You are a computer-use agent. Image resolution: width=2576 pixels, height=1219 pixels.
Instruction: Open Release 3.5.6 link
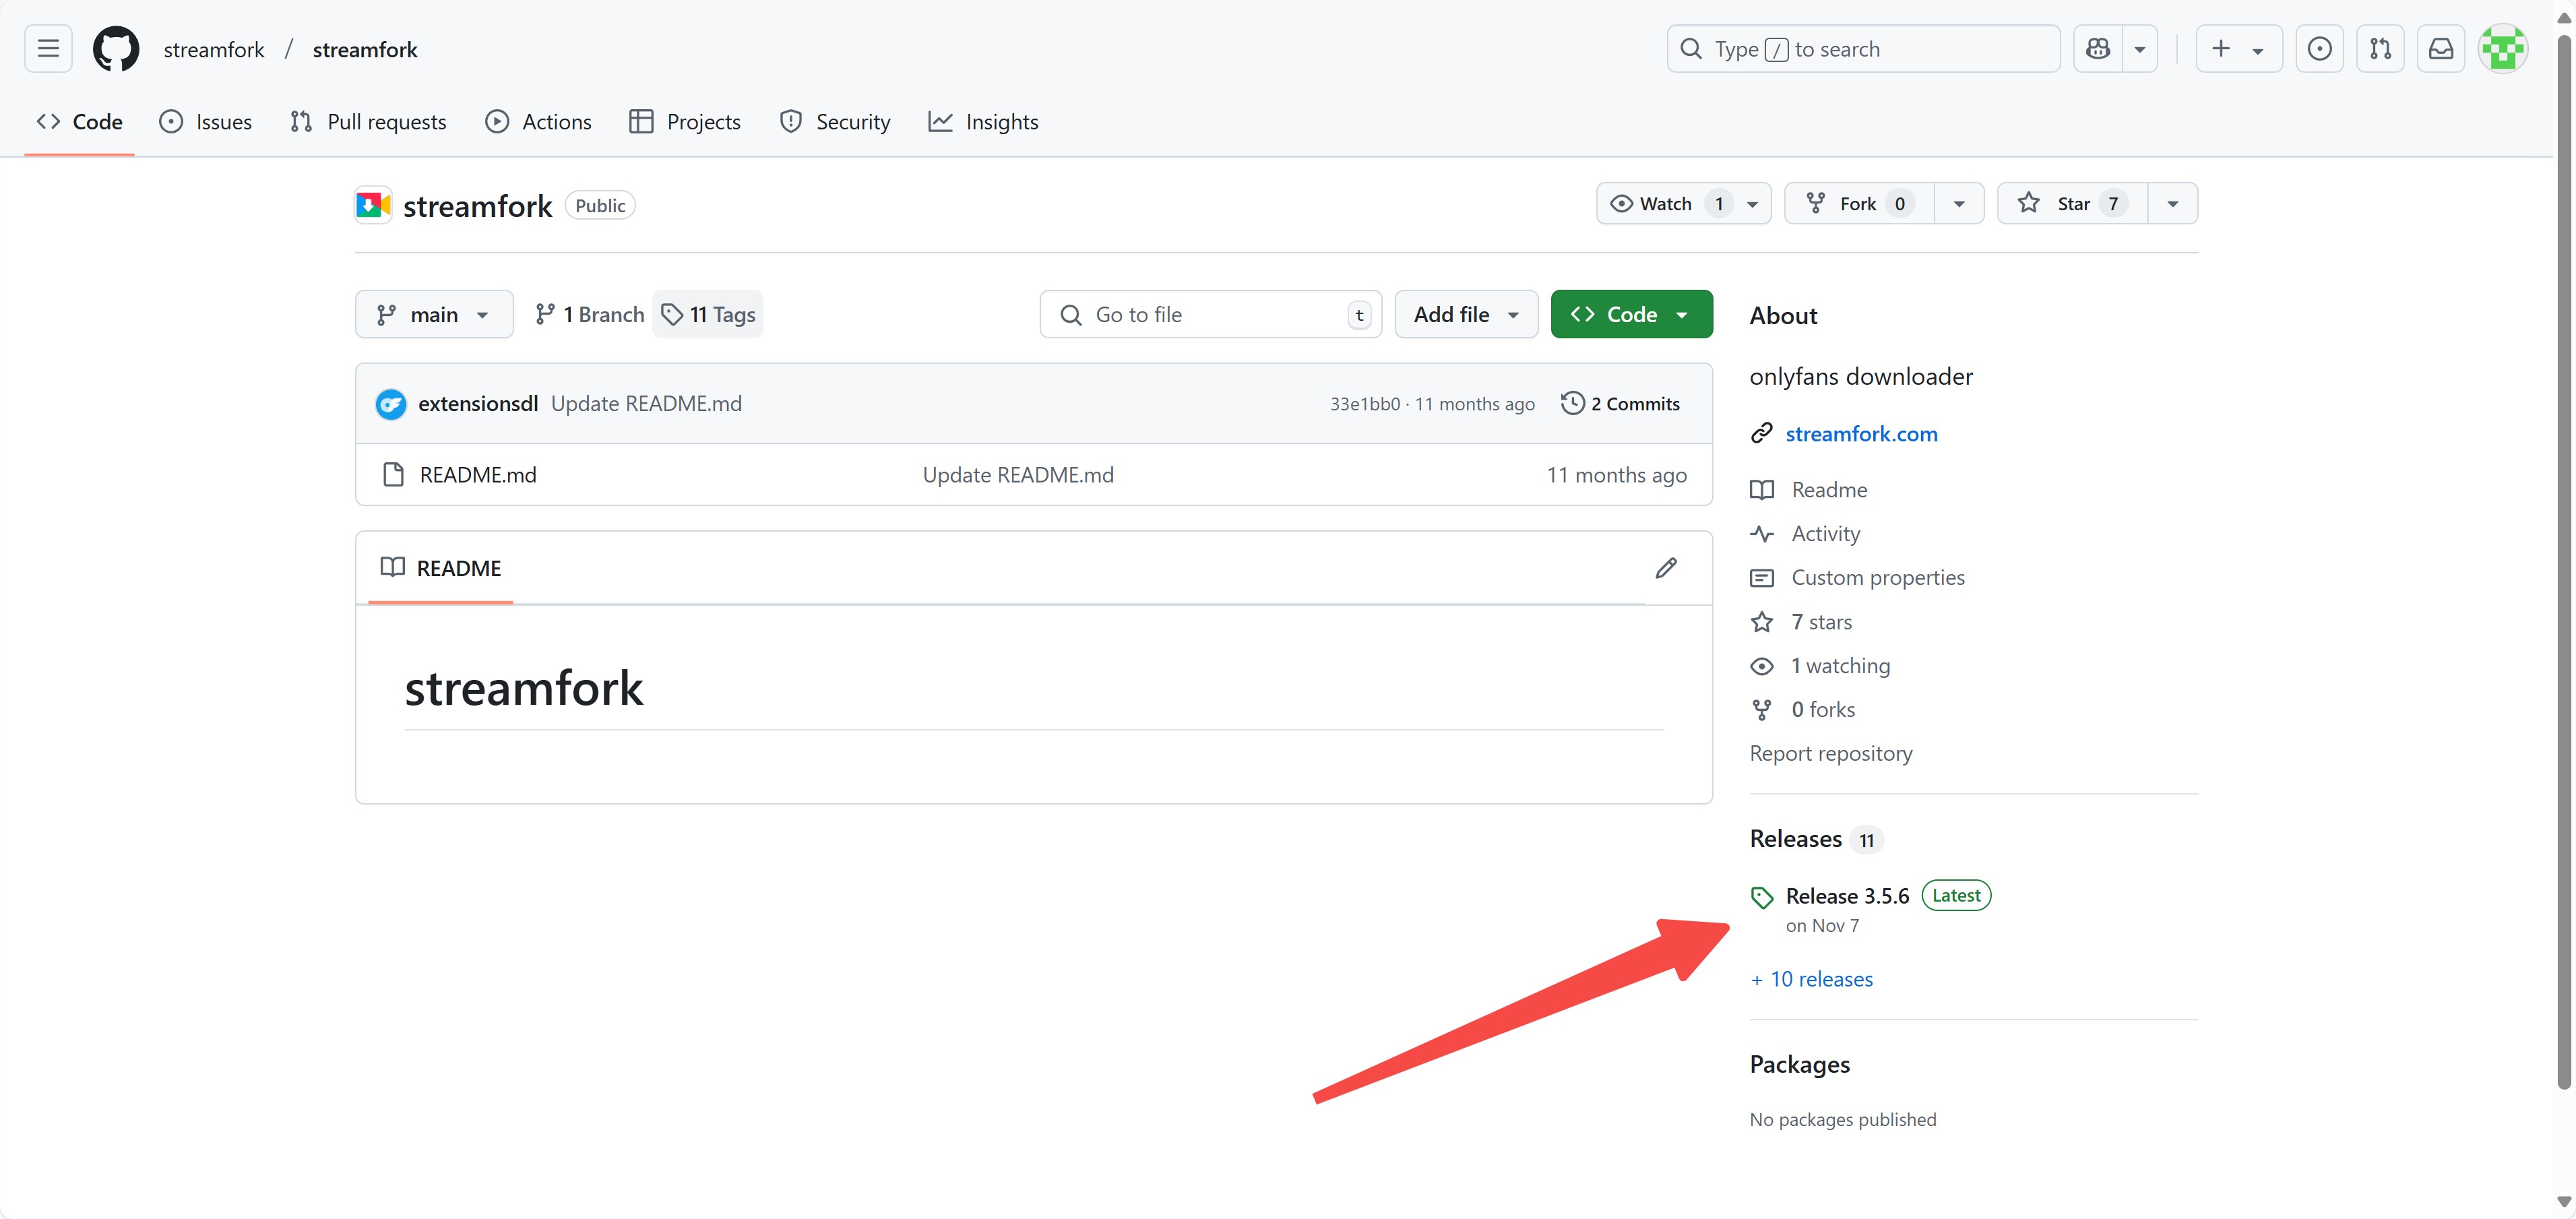[x=1847, y=897]
